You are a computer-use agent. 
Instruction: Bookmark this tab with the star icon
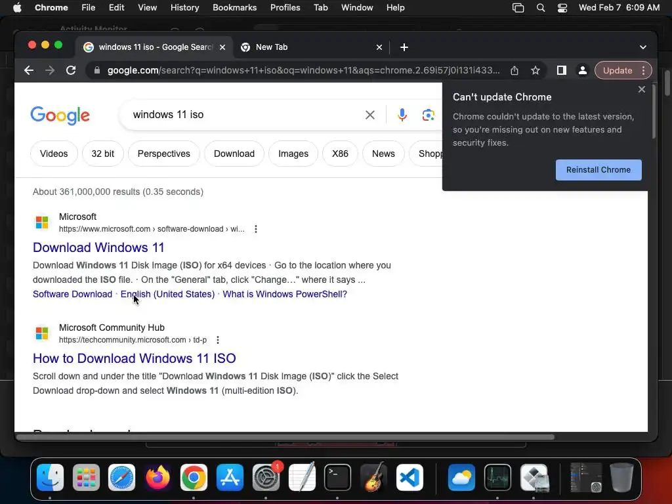pos(535,70)
